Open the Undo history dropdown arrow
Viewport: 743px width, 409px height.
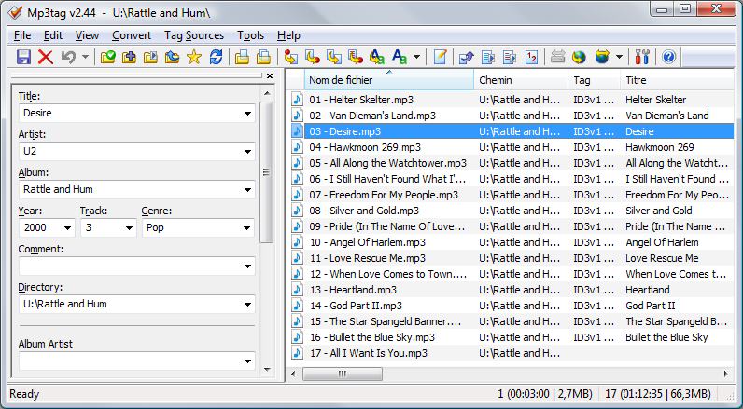(x=85, y=57)
